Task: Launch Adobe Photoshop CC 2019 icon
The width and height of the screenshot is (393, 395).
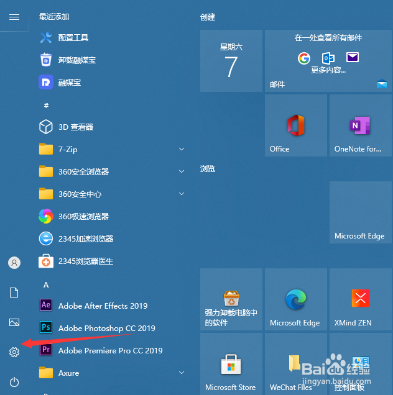Action: tap(46, 327)
